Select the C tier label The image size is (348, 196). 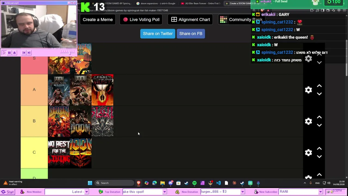click(x=34, y=152)
